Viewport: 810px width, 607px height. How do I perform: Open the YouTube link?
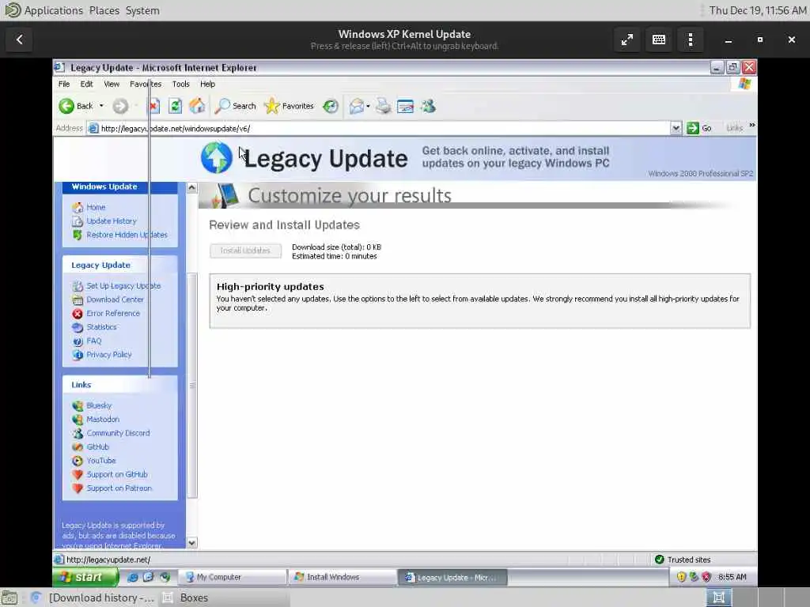click(x=101, y=461)
